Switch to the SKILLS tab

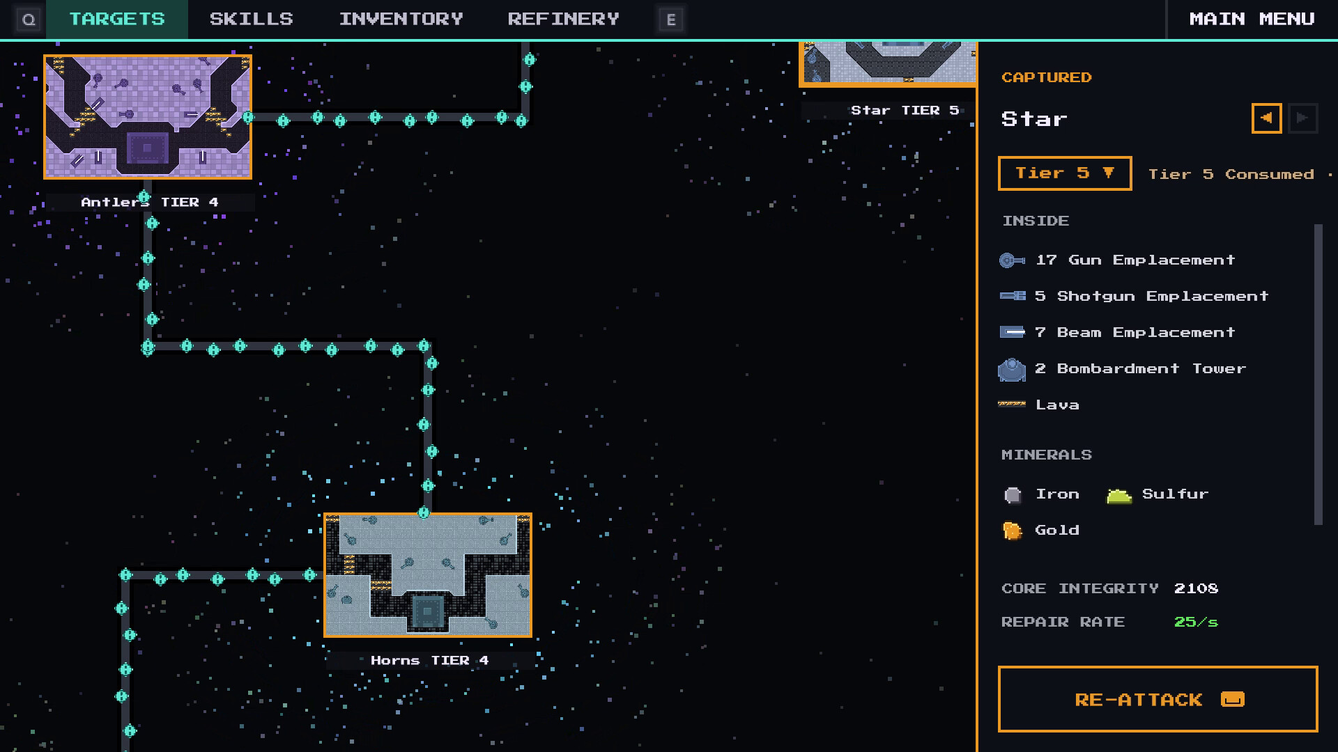click(x=252, y=19)
